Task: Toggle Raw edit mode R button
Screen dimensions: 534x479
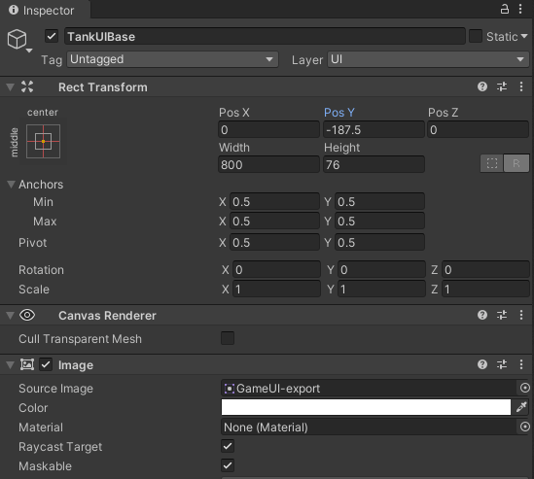Action: pyautogui.click(x=516, y=163)
